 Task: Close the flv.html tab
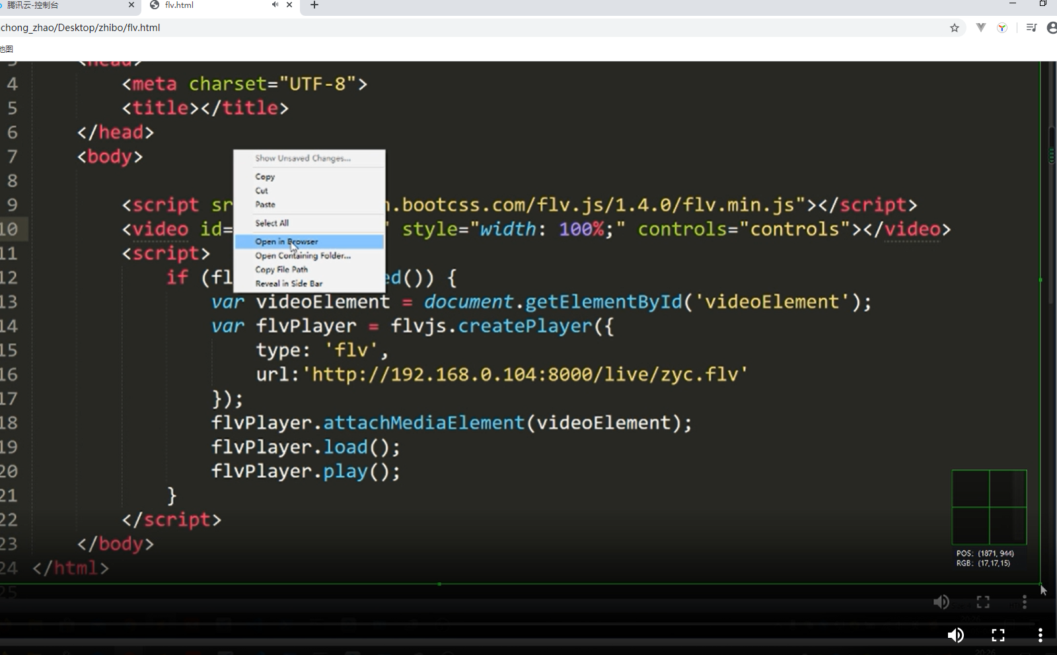click(289, 5)
